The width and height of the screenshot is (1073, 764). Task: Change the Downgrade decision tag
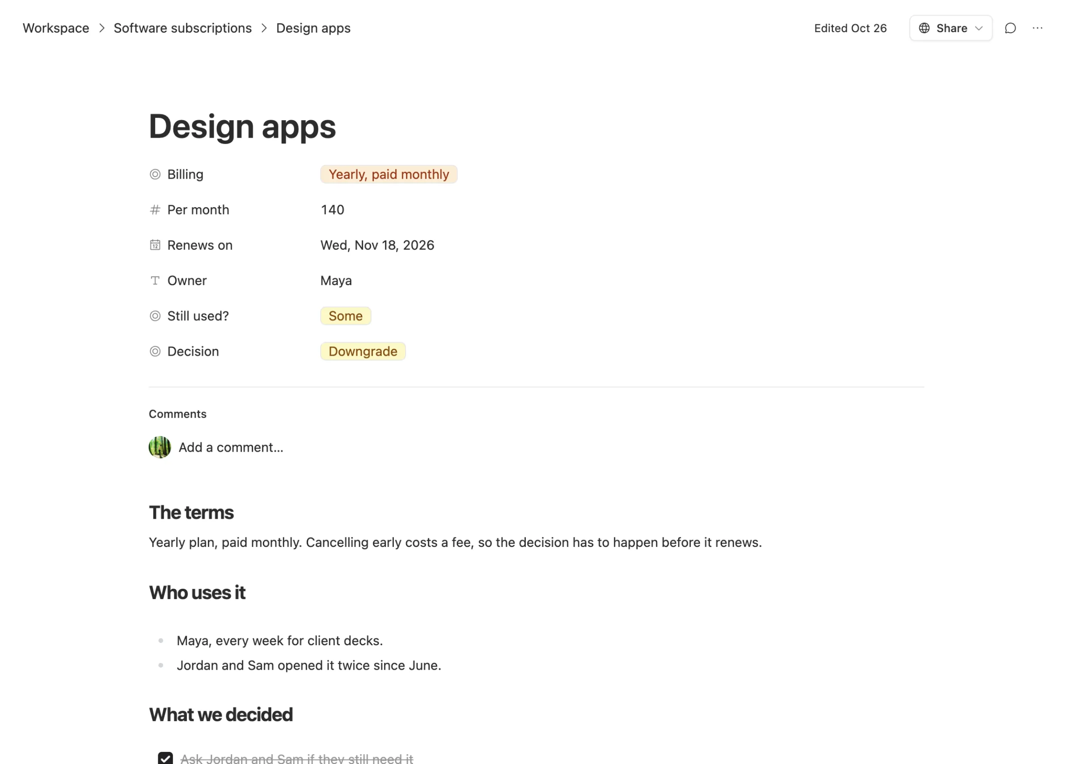pyautogui.click(x=363, y=352)
